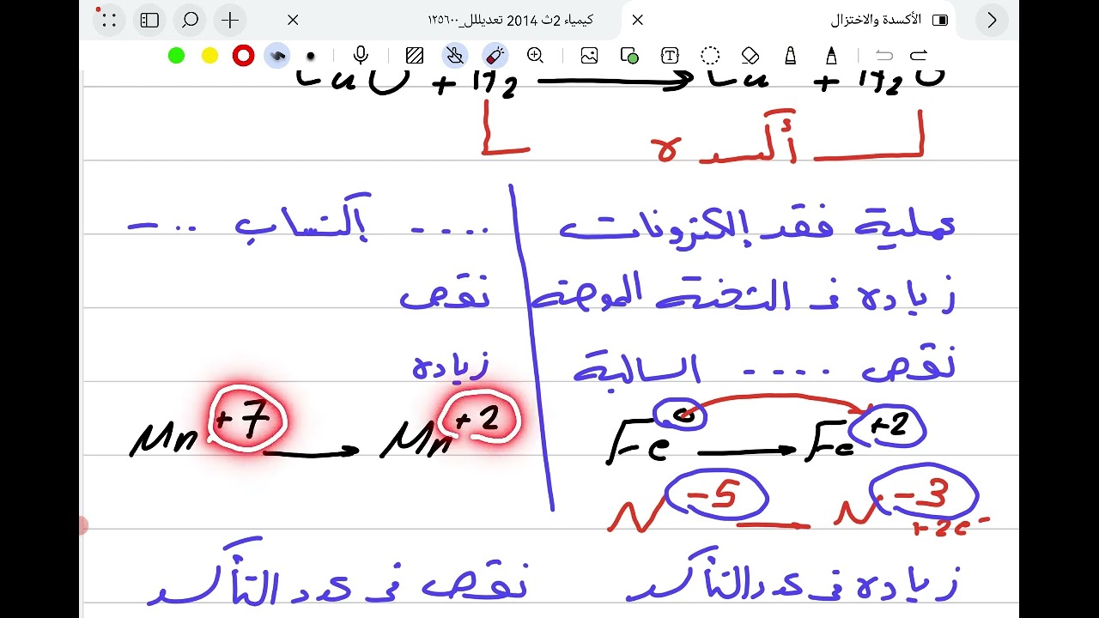Screen dimensions: 1099x618
Task: Choose the yellow pen color
Action: 209,56
